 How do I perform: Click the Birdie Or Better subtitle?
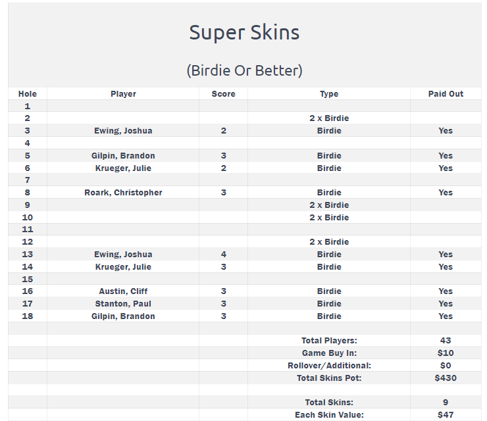click(x=244, y=70)
